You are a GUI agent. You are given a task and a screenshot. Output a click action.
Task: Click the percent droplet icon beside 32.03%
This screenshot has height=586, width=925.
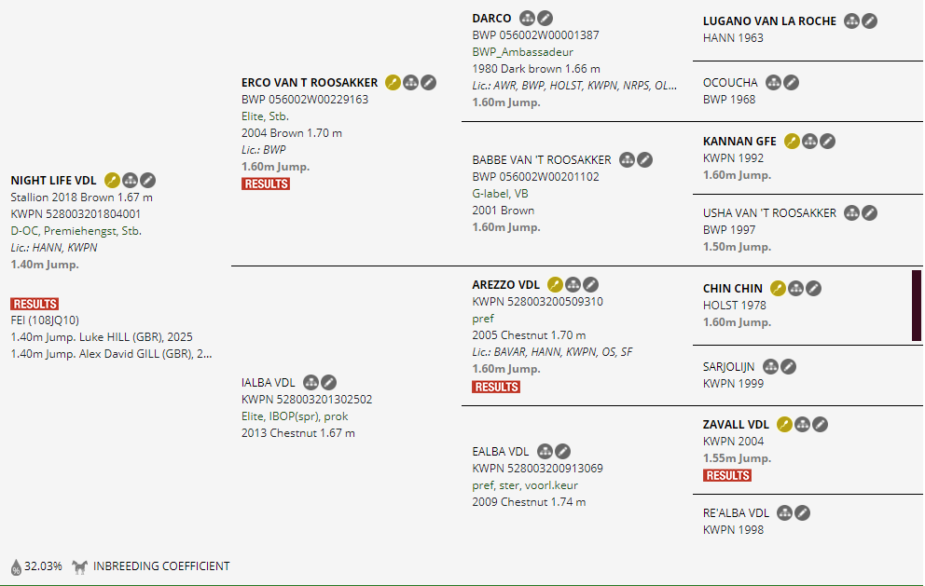click(x=16, y=566)
